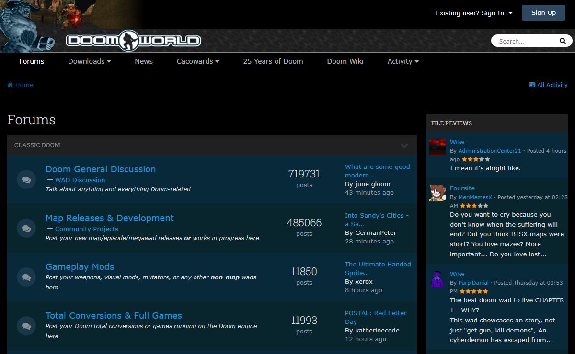
Task: View xerox's profile
Action: coord(364,281)
